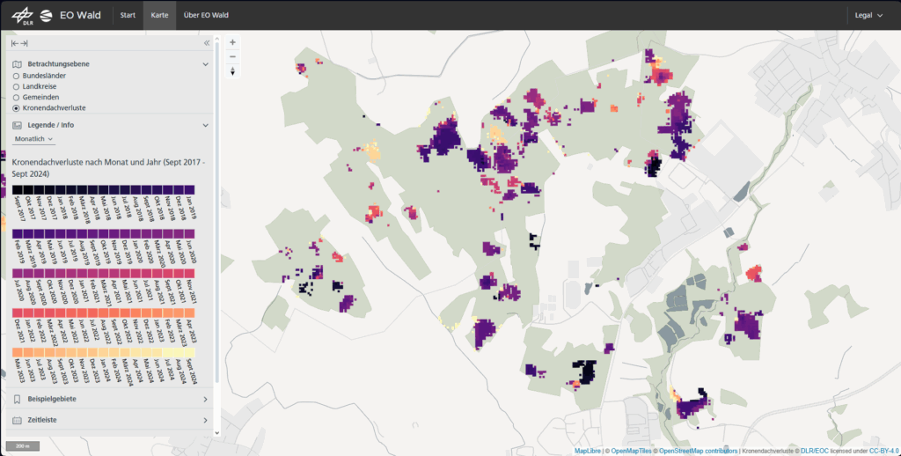Zoom in on the map

[x=232, y=41]
